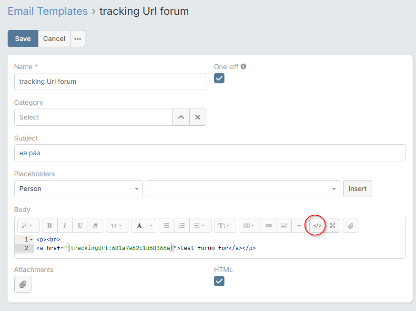
Task: Open the three-dots more actions menu
Action: tap(78, 39)
